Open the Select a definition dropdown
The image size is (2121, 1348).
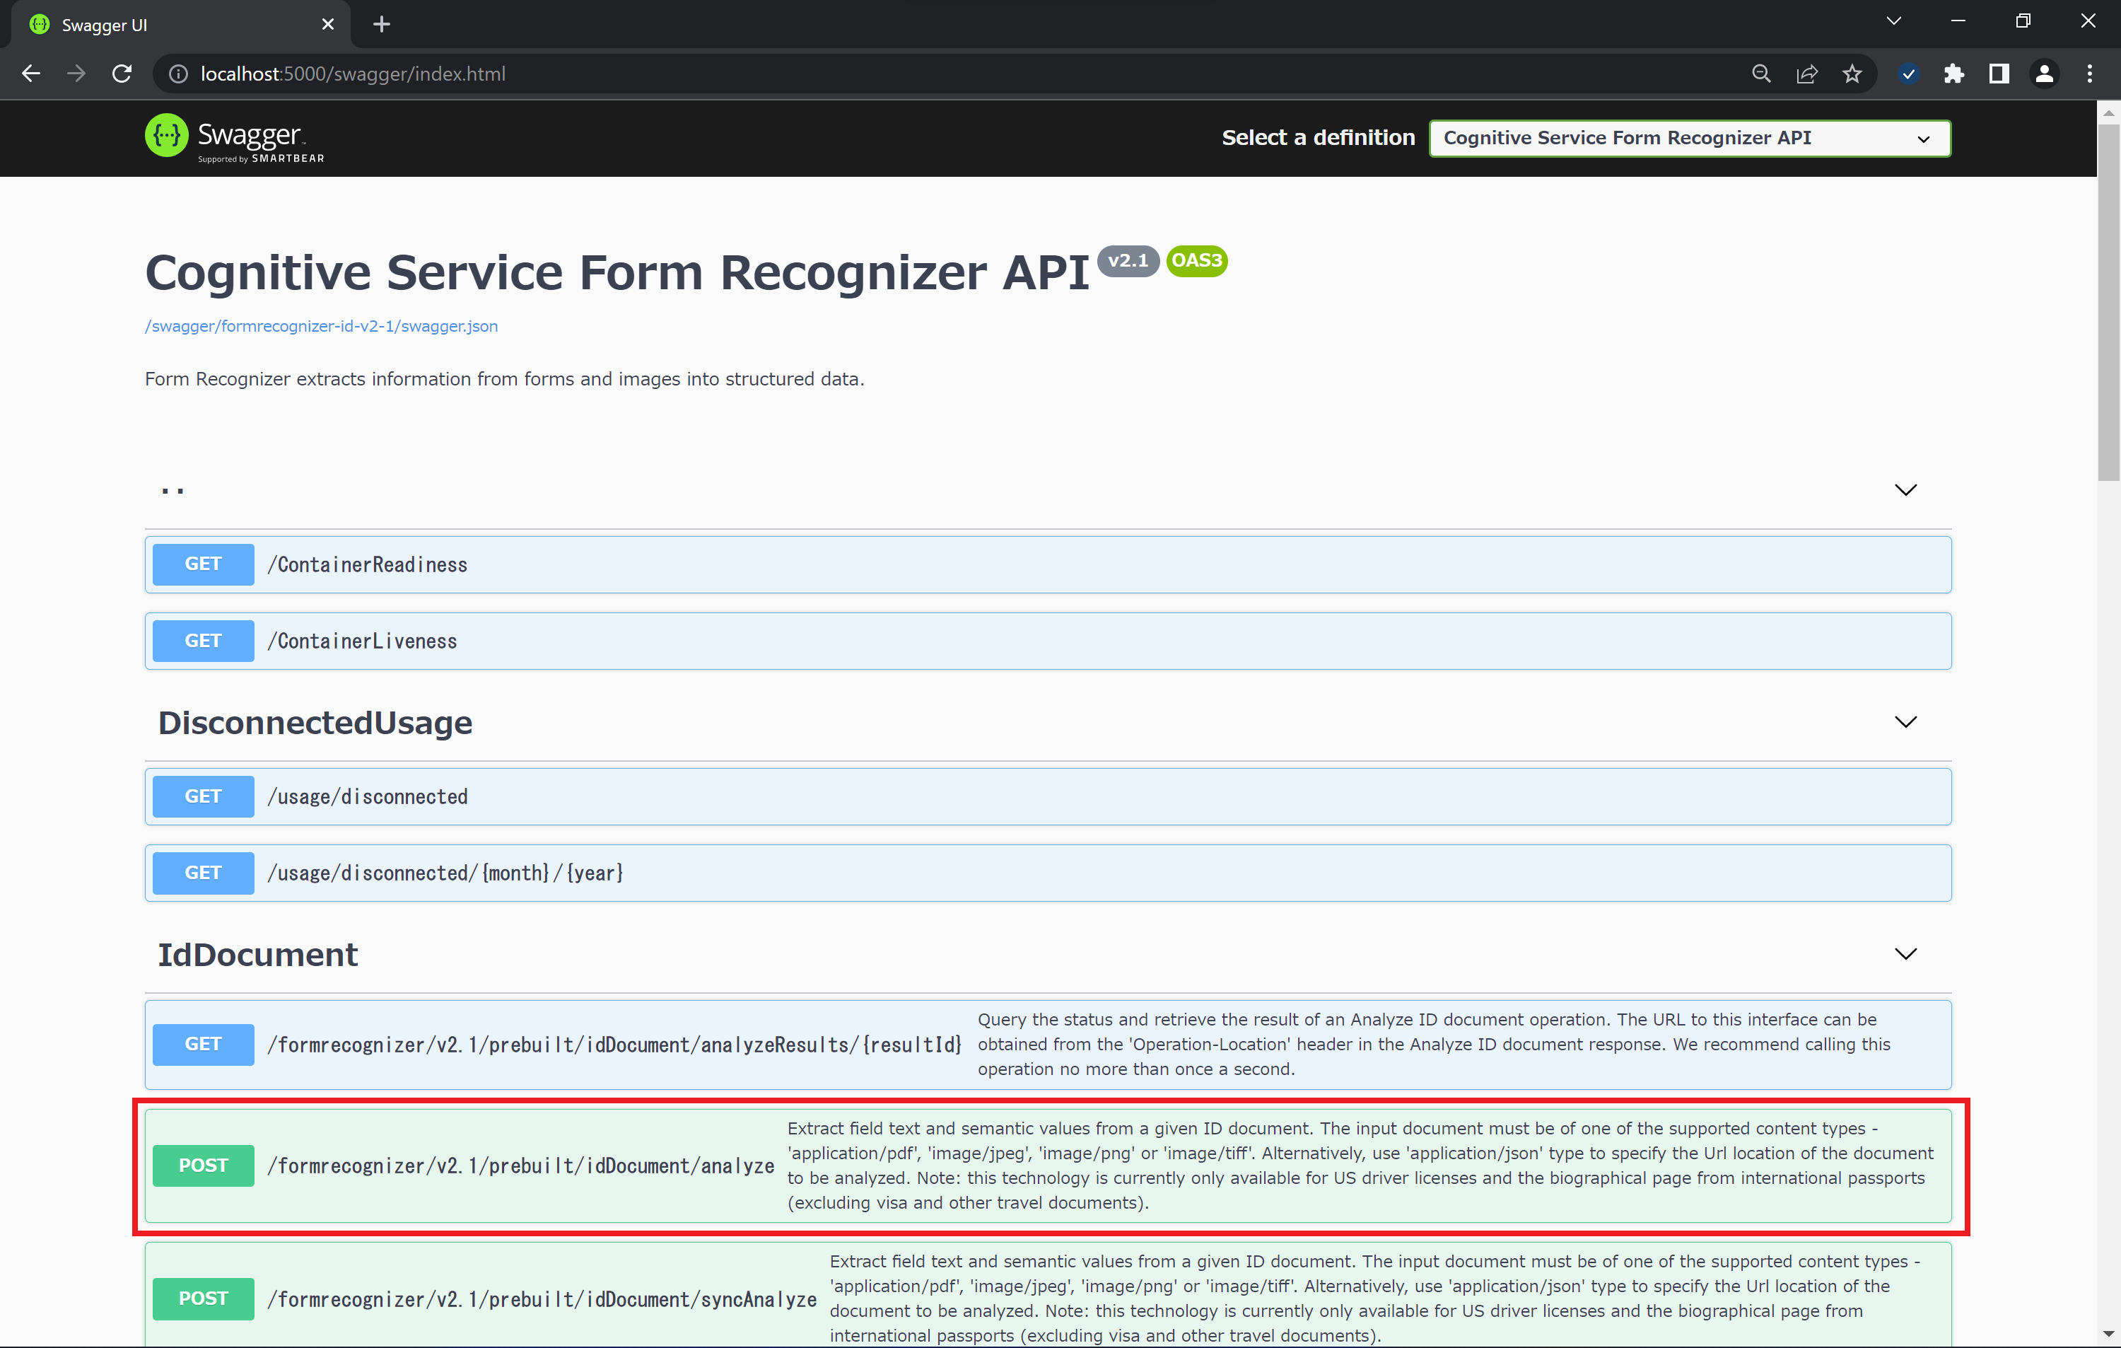(x=1688, y=139)
